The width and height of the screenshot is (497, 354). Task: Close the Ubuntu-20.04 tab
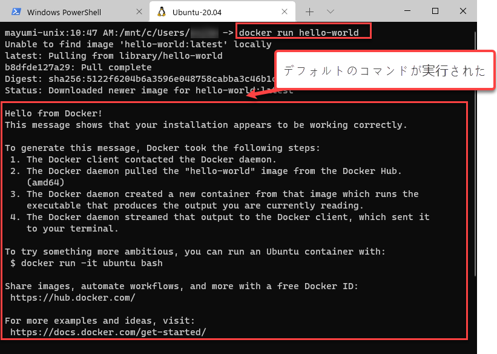[285, 12]
